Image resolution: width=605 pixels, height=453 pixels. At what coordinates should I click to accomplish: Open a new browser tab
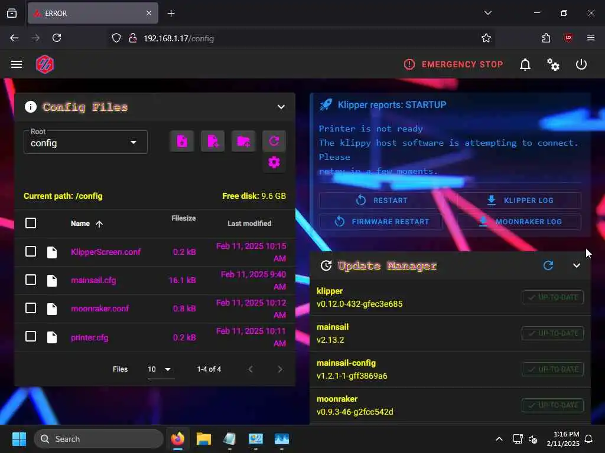click(x=171, y=14)
